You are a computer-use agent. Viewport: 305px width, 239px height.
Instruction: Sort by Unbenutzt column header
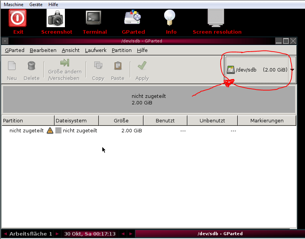point(212,120)
